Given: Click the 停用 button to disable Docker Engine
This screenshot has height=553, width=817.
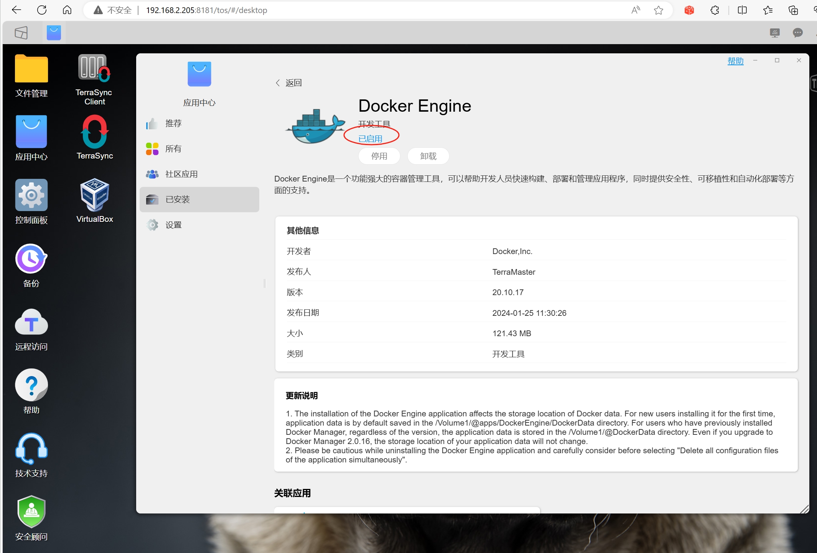Looking at the screenshot, I should click(x=379, y=156).
